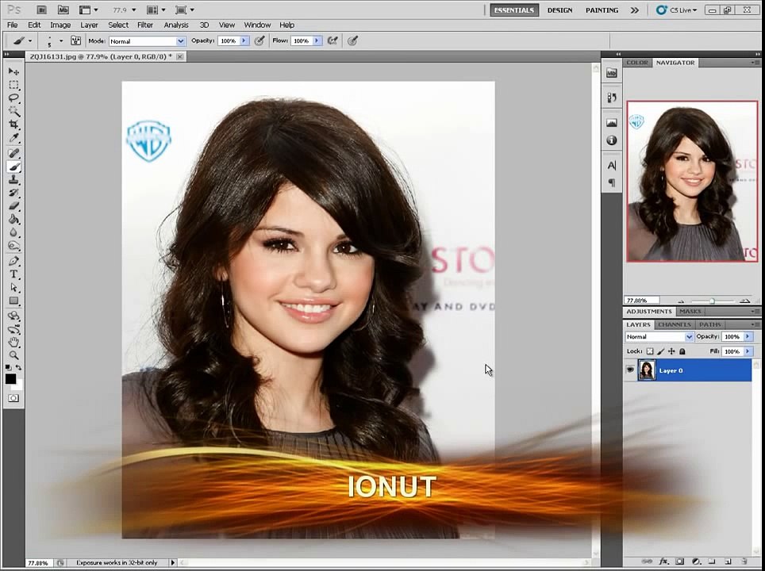Screen dimensions: 765x571
Task: Select the Path Selection tool
Action: pos(13,288)
